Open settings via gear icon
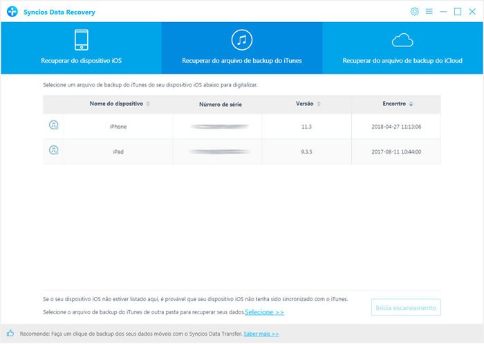The width and height of the screenshot is (484, 344). (415, 12)
